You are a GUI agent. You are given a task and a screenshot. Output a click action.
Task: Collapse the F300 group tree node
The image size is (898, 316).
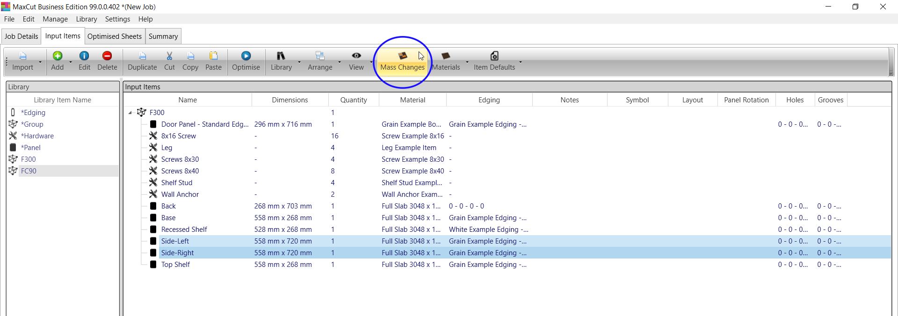coord(130,113)
